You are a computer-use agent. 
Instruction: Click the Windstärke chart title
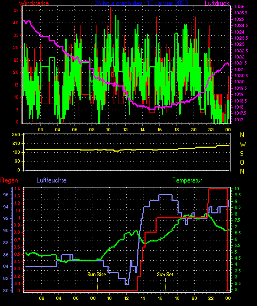pyautogui.click(x=34, y=3)
